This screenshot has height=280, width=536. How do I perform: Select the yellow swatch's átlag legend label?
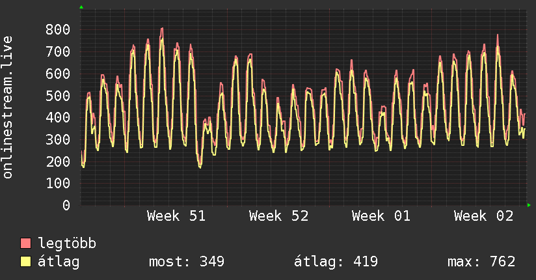(59, 262)
